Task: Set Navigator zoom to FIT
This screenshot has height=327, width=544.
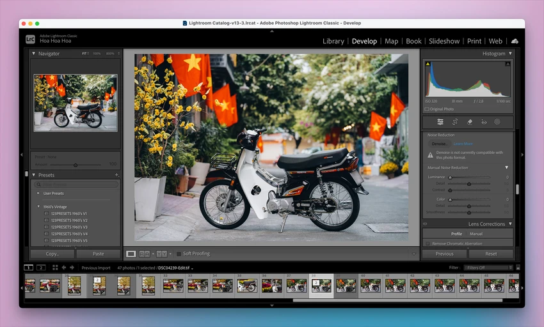Action: pos(85,54)
